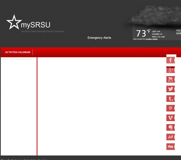The image size is (181, 160).
Task: Click the 73°F temperature reading
Action: [x=143, y=33]
